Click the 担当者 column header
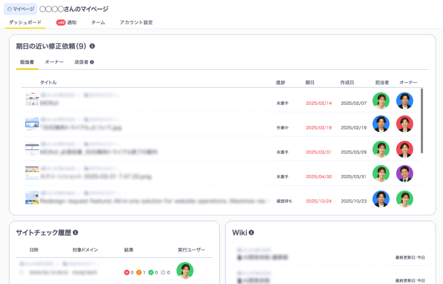 [x=382, y=82]
